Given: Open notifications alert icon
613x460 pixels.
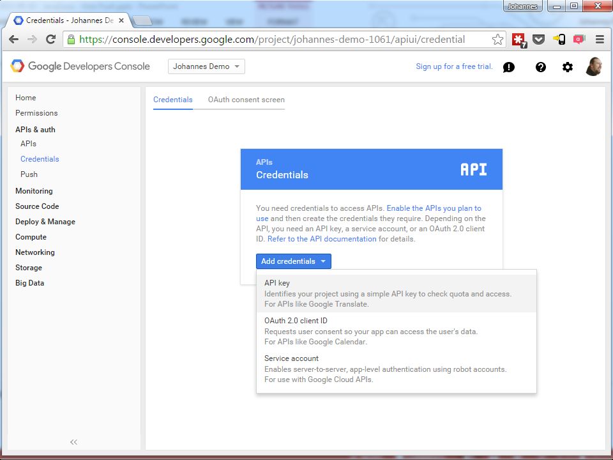Looking at the screenshot, I should tap(509, 67).
